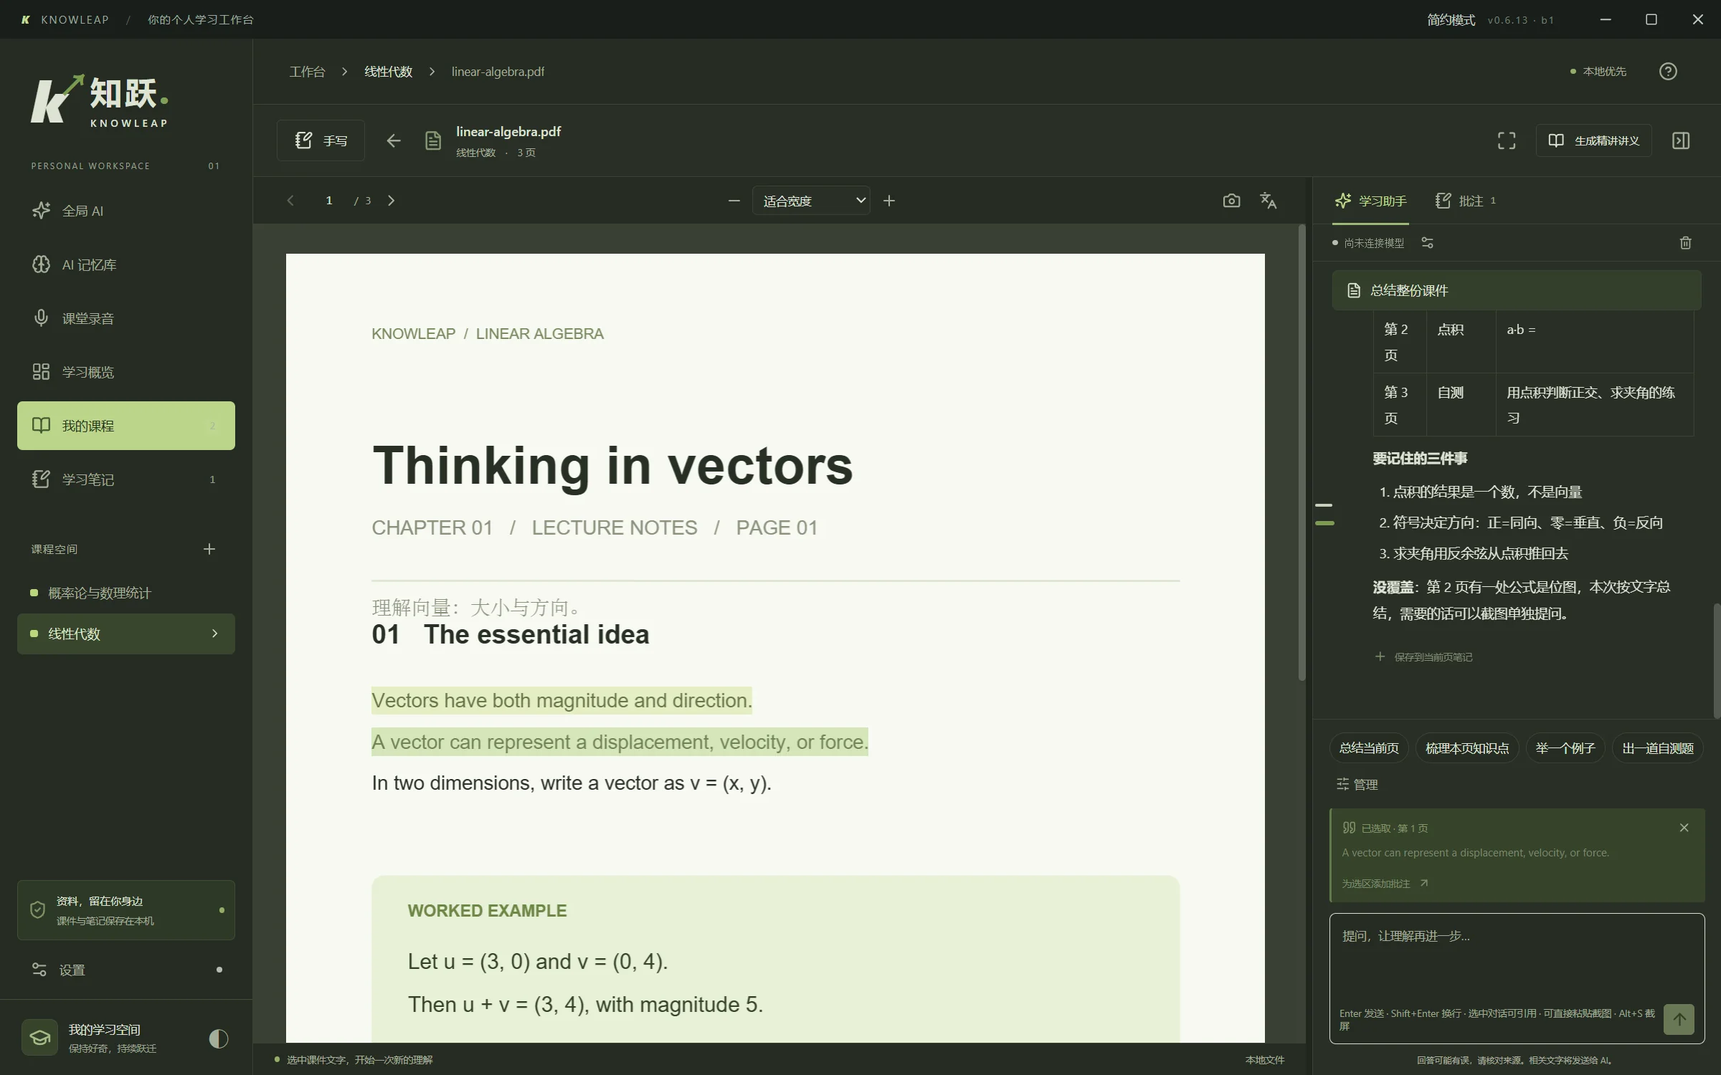
Task: Delete the assistant conversation with trash icon
Action: pos(1685,243)
